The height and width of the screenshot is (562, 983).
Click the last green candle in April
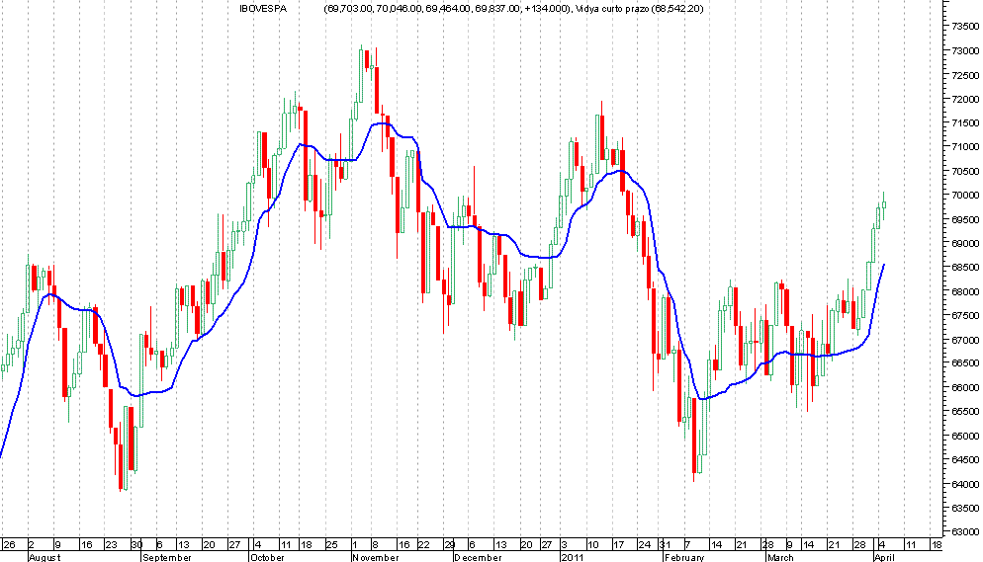(883, 203)
